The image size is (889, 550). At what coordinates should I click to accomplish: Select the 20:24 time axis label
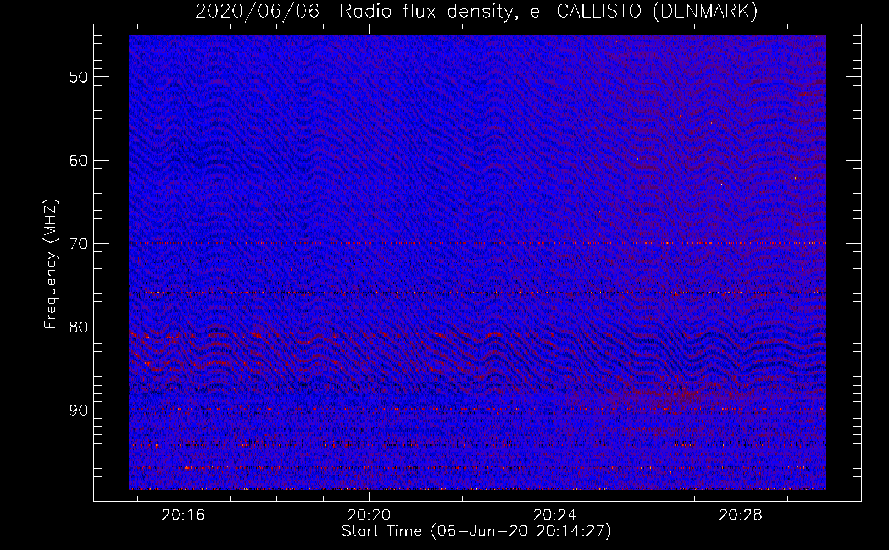click(555, 515)
